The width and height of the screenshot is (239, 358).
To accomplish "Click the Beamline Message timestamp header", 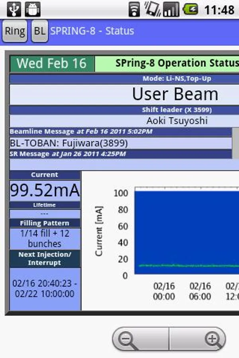I will tap(121, 132).
